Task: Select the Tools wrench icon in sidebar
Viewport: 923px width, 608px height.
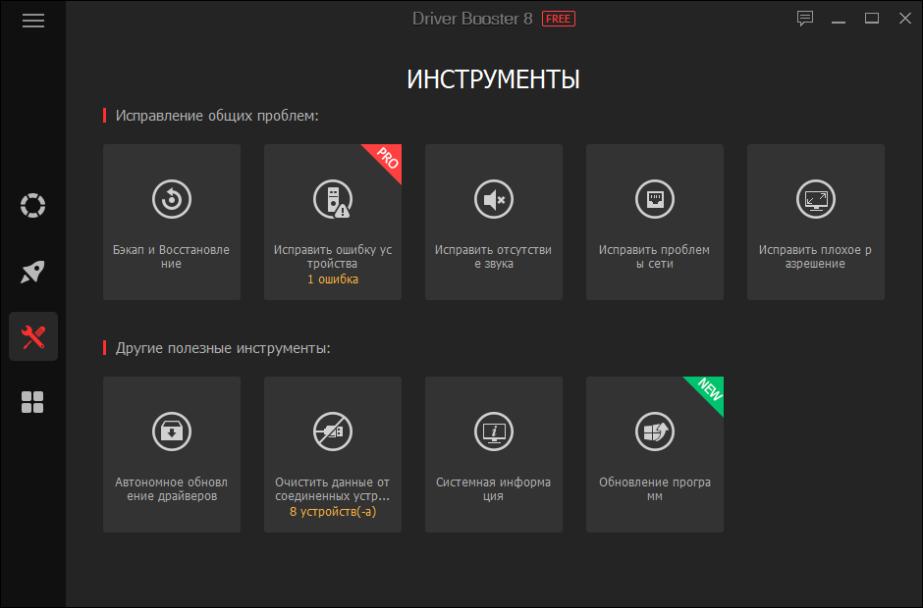Action: coord(33,336)
